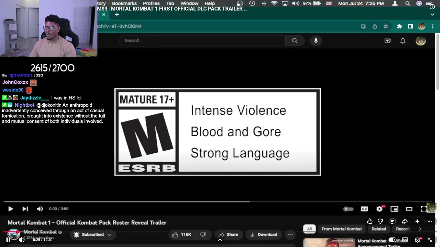Open Spotlight search in menu bar
This screenshot has width=440, height=247.
tap(408, 3)
